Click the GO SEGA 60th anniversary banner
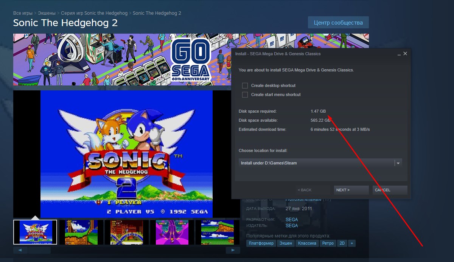This screenshot has width=454, height=262. [122, 59]
